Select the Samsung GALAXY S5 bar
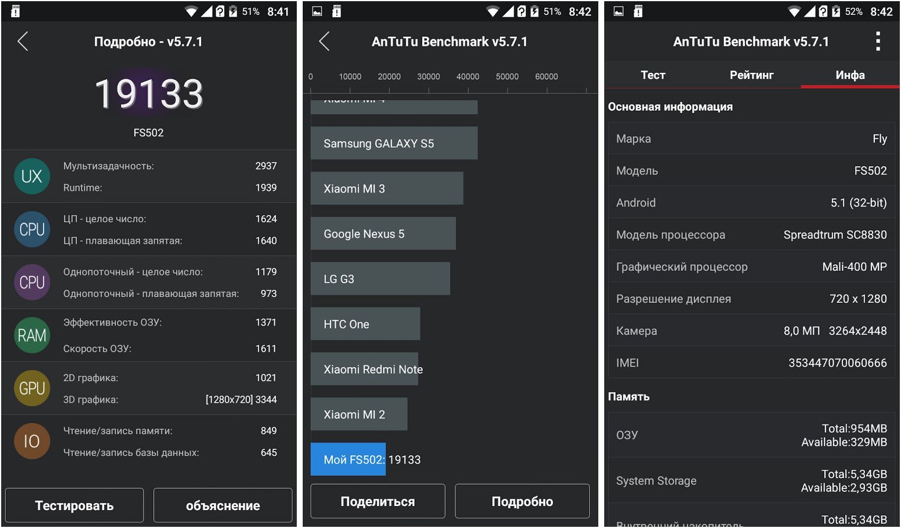Image resolution: width=901 pixels, height=528 pixels. (x=394, y=143)
